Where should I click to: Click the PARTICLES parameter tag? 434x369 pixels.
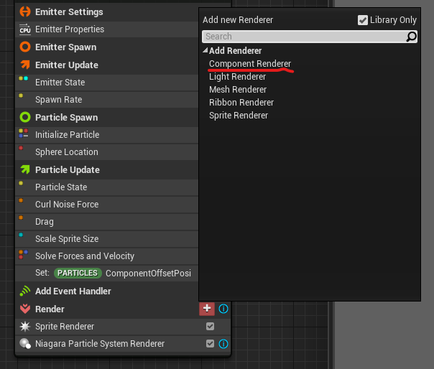(78, 274)
